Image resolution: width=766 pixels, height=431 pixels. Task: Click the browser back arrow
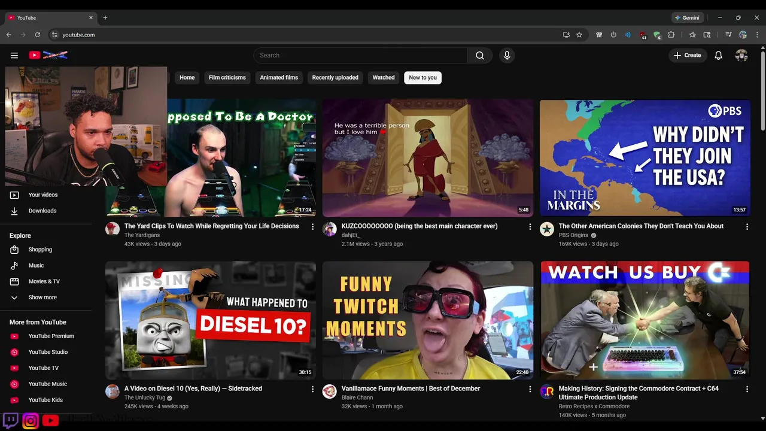[9, 35]
